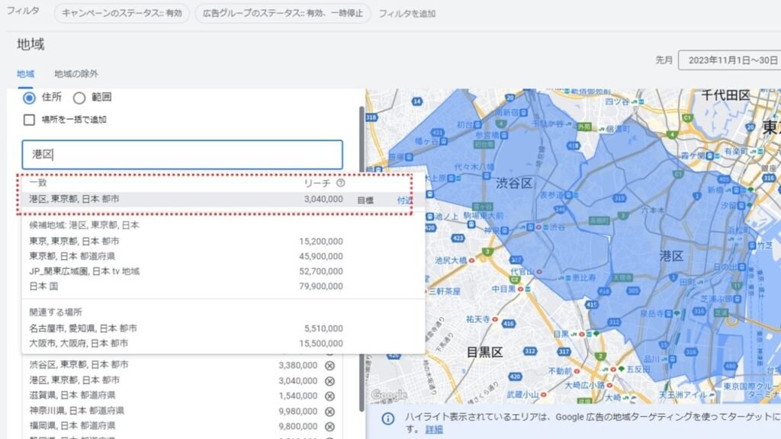This screenshot has height=439, width=781.
Task: Click the 付近 link for 港区
Action: (x=407, y=197)
